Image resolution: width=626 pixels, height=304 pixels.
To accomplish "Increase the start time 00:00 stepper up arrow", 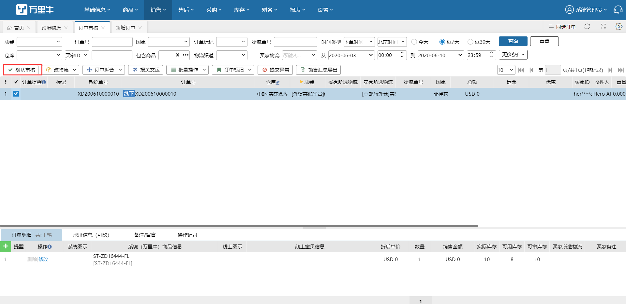I will click(x=402, y=53).
